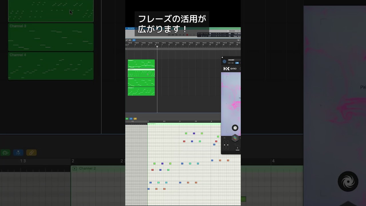366x206 pixels.
Task: Select the red note just after bar 2
Action: (152, 170)
